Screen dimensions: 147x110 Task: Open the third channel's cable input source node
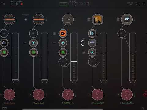click(68, 20)
